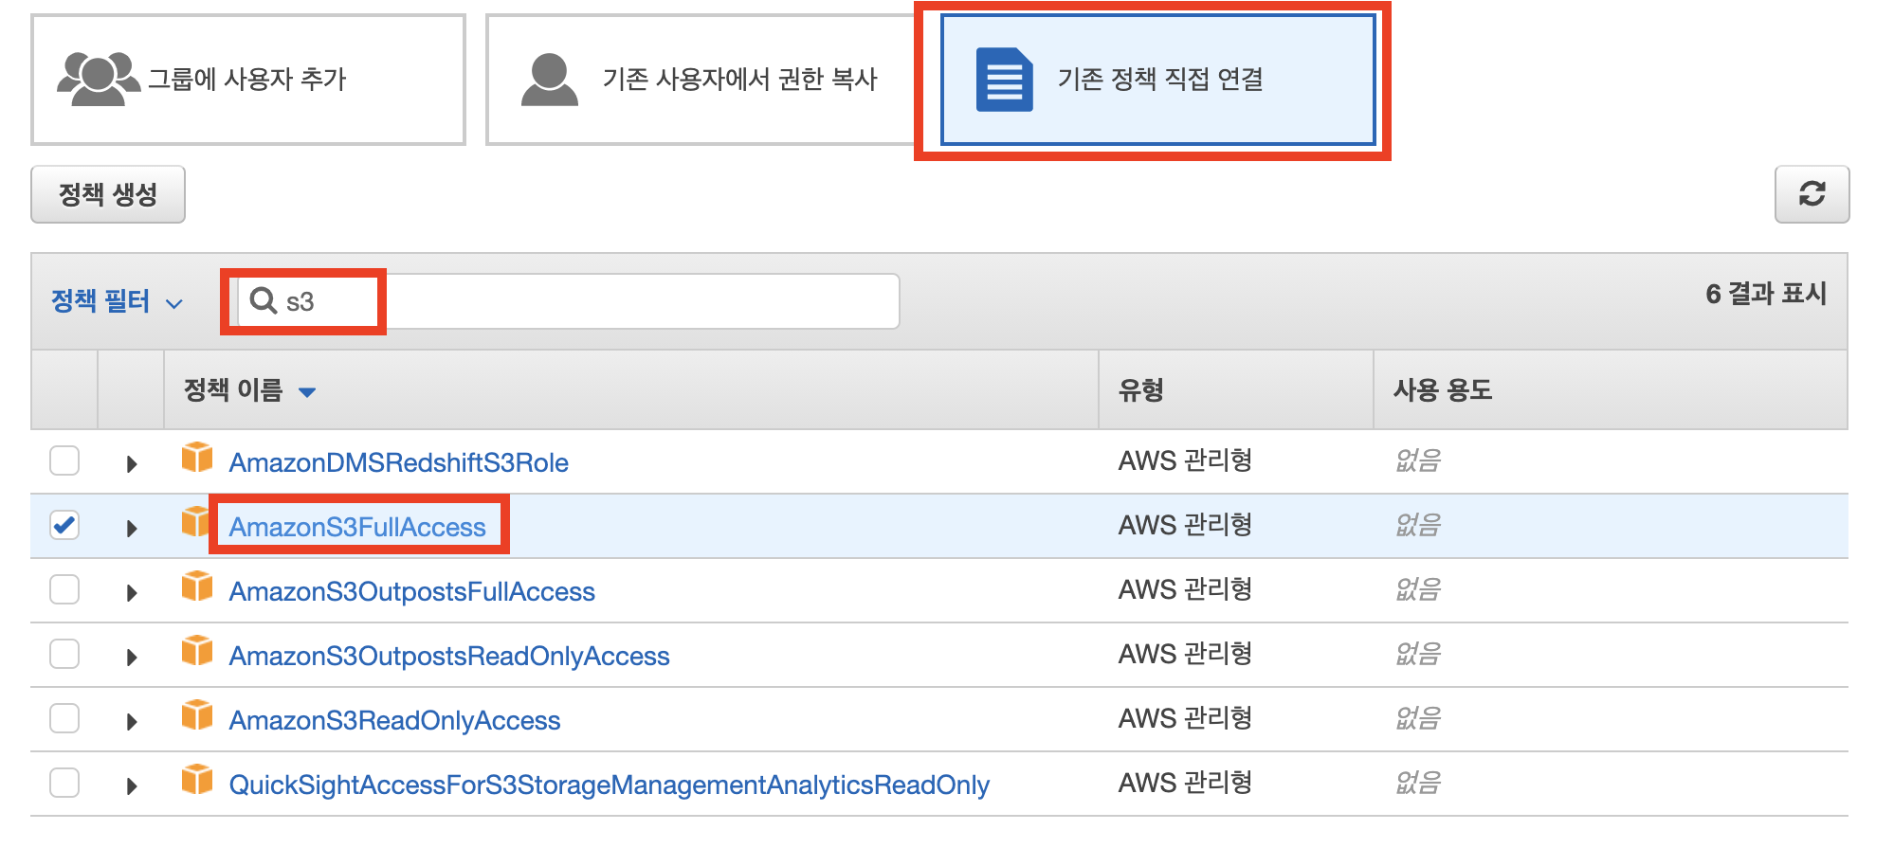Expand the AmazonS3FullAccess row details
The image size is (1894, 866).
pyautogui.click(x=132, y=529)
